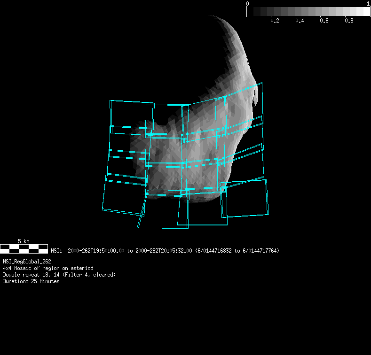
Task: Click the checkered 5 km scale bar
Action: tap(24, 247)
